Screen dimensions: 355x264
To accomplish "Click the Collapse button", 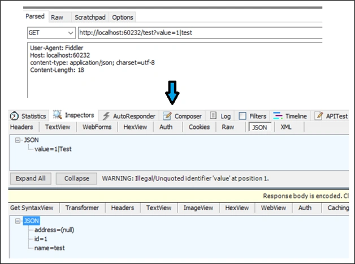I will pos(76,179).
